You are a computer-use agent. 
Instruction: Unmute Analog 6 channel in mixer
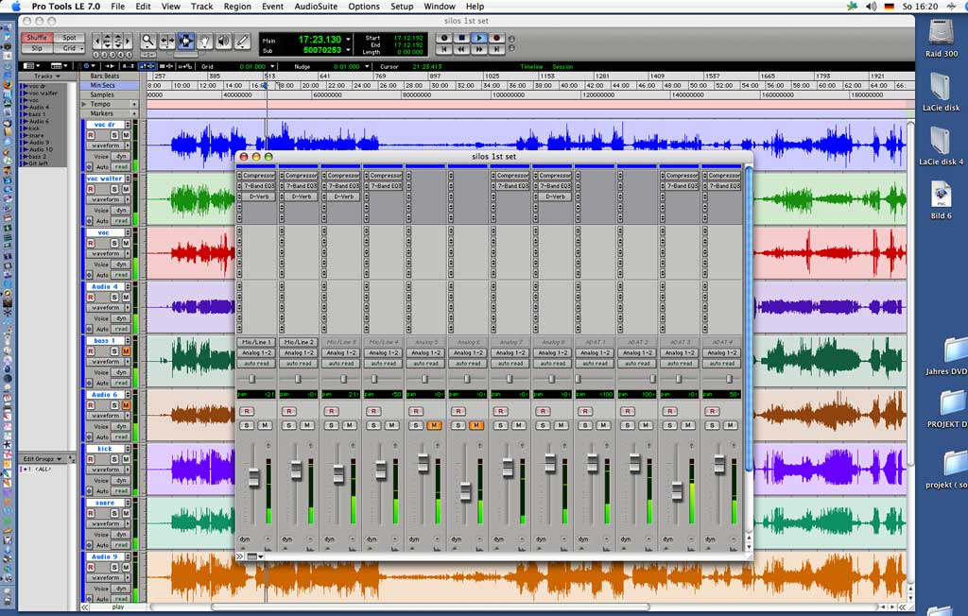click(476, 425)
